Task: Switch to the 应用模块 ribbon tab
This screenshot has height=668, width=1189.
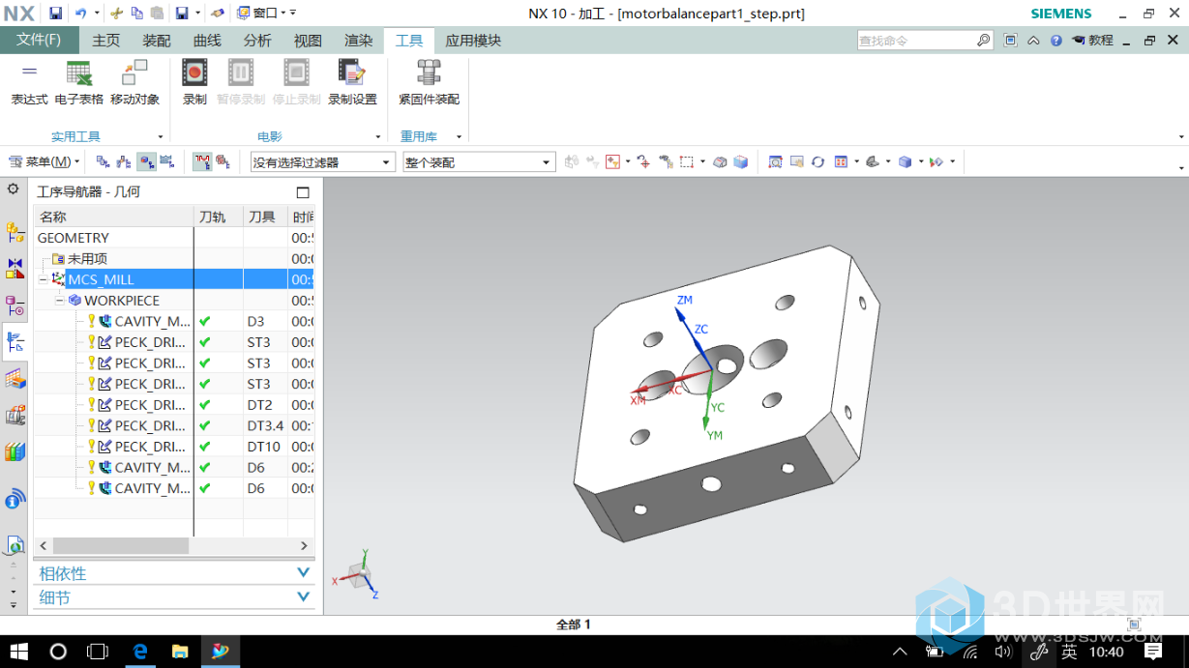Action: 473,41
